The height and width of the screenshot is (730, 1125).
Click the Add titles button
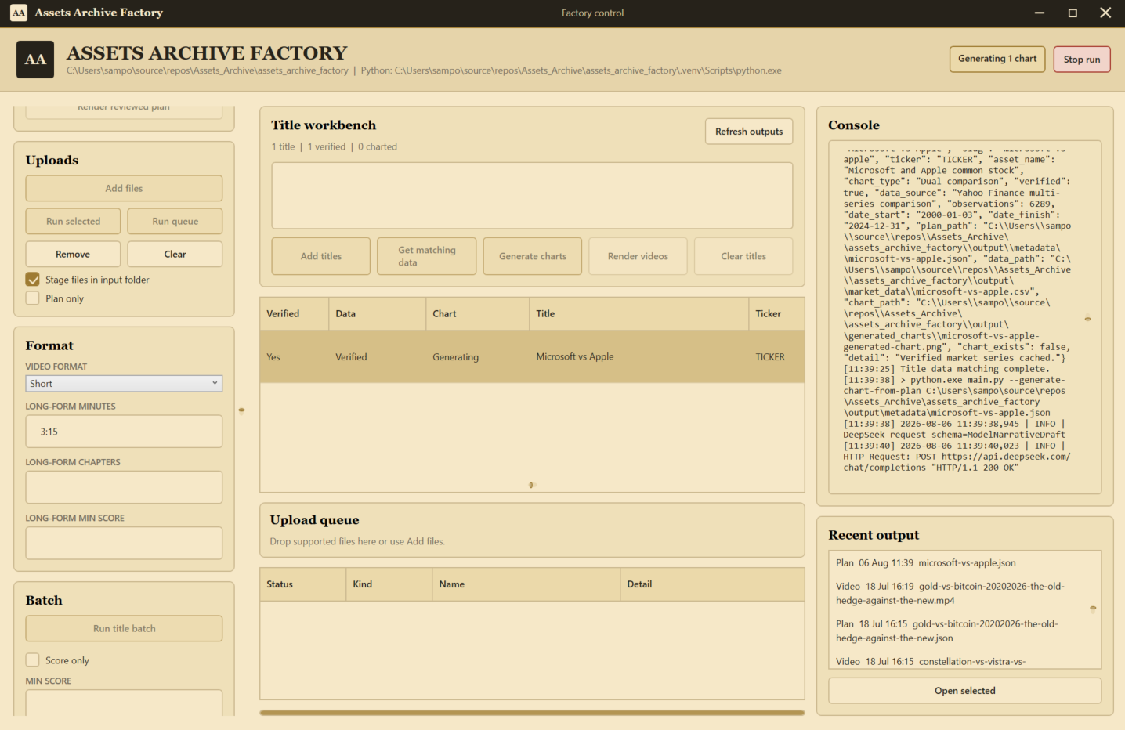pos(321,256)
